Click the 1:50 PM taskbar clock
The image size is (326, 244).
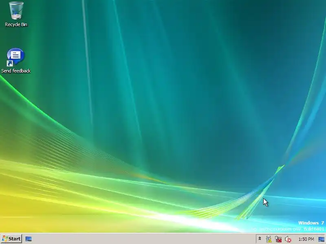[306, 239]
